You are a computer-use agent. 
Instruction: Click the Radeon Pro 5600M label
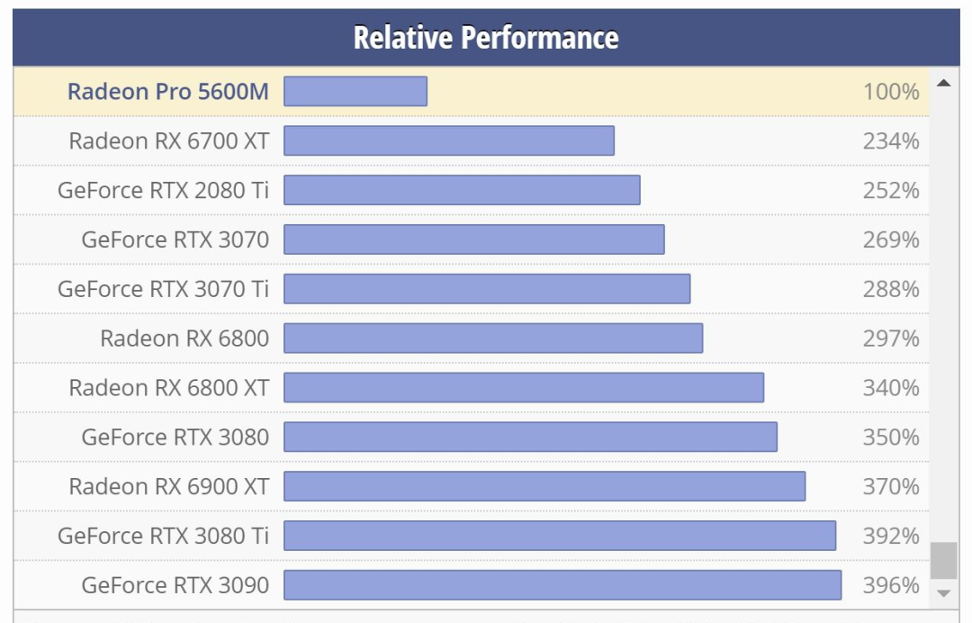168,91
